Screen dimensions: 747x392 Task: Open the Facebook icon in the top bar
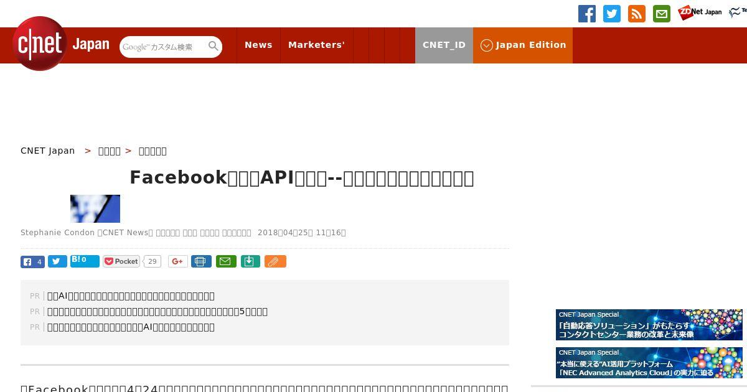pos(587,14)
